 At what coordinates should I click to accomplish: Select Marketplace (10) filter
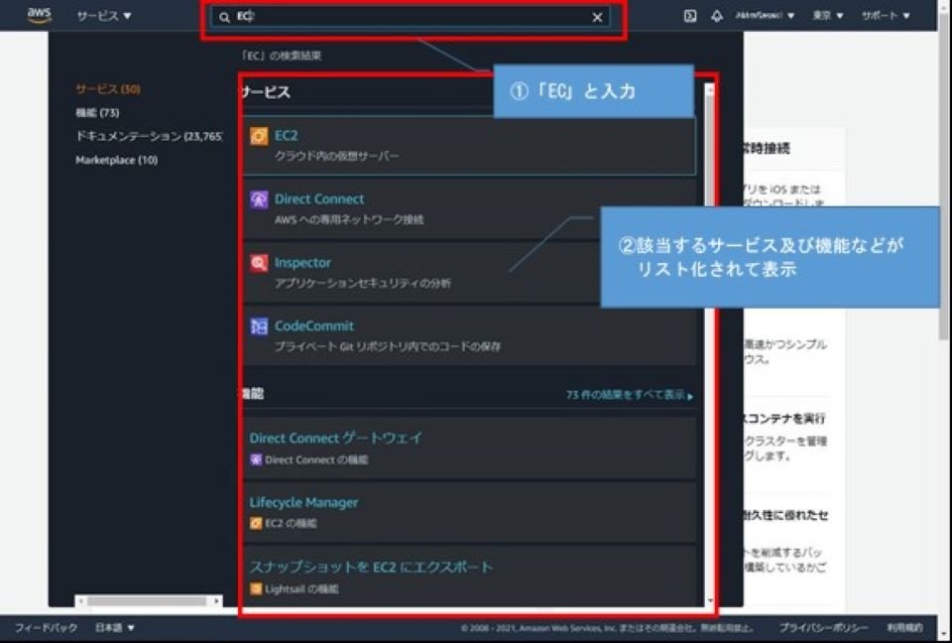[x=117, y=160]
